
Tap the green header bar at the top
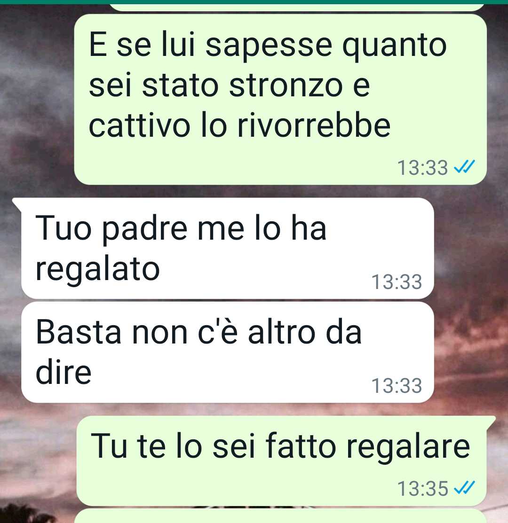(254, 2)
